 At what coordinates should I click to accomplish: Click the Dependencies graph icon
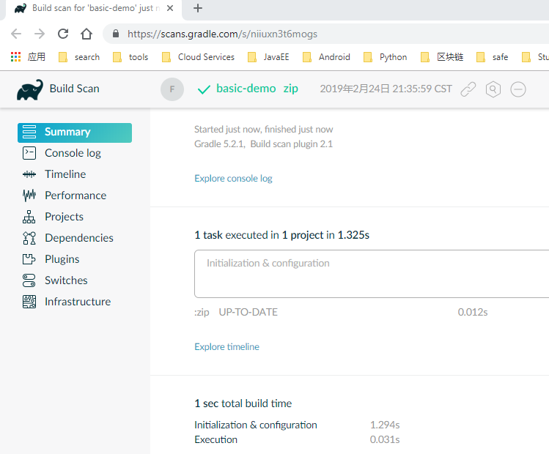click(x=29, y=238)
